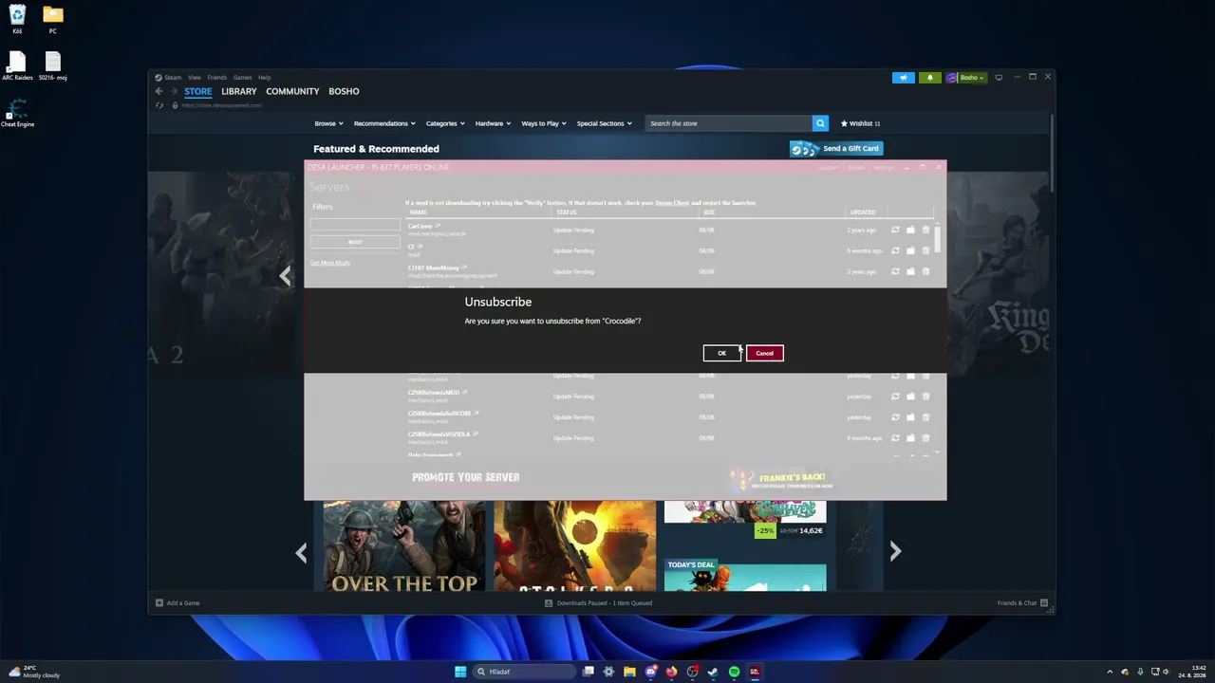Open Firefox from the taskbar
The image size is (1215, 683).
671,672
